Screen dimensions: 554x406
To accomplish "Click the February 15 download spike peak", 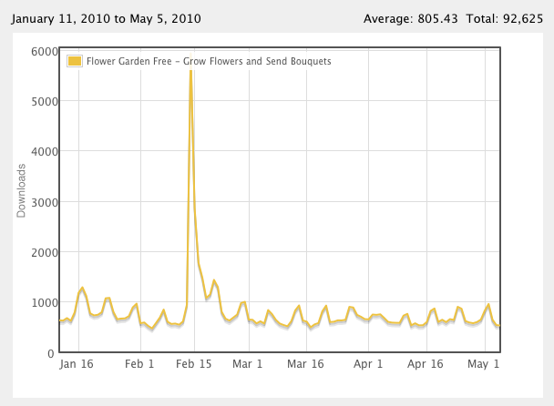I will click(x=191, y=56).
